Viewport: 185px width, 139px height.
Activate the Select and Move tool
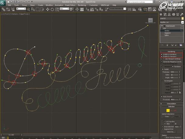[47, 9]
